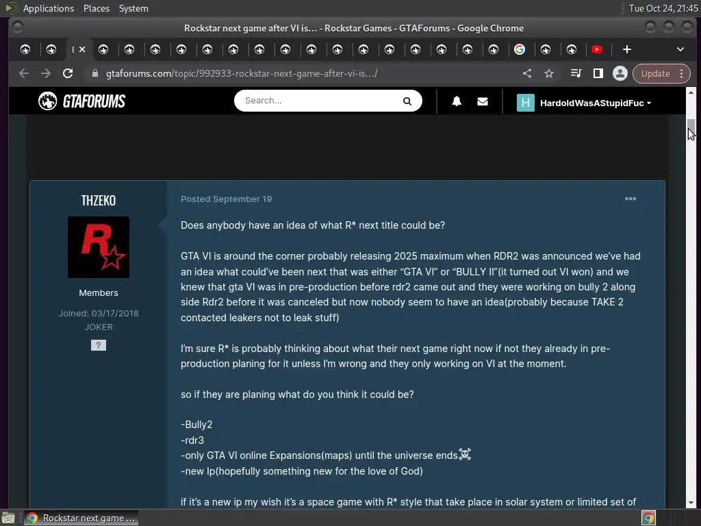The width and height of the screenshot is (701, 526).
Task: Open notifications bell icon
Action: (457, 101)
